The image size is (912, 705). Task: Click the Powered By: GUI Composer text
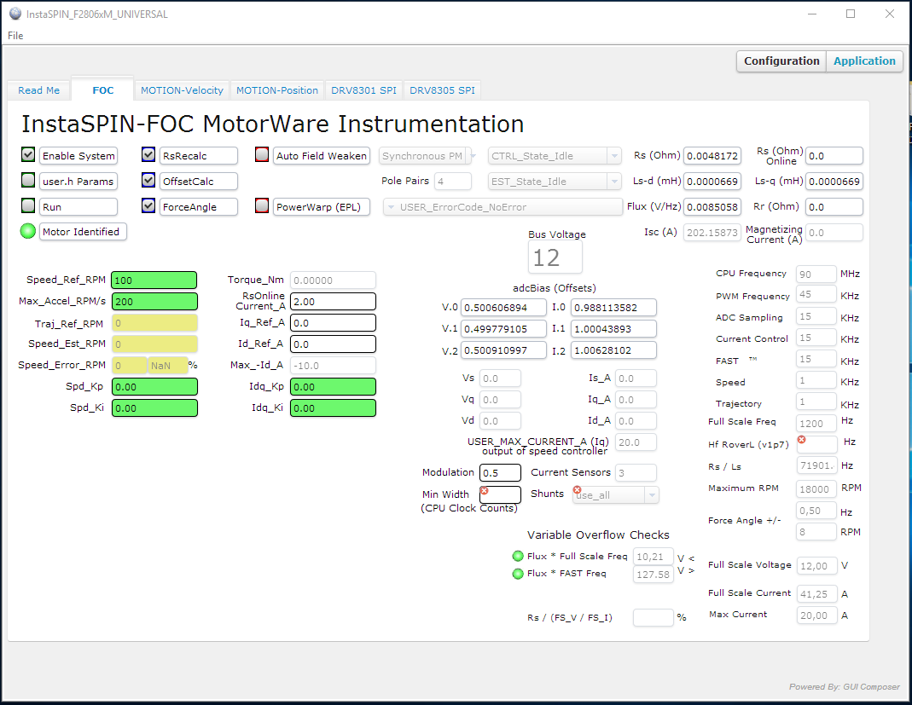pyautogui.click(x=844, y=686)
